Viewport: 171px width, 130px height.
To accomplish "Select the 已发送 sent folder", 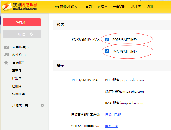I will pos(16,78).
